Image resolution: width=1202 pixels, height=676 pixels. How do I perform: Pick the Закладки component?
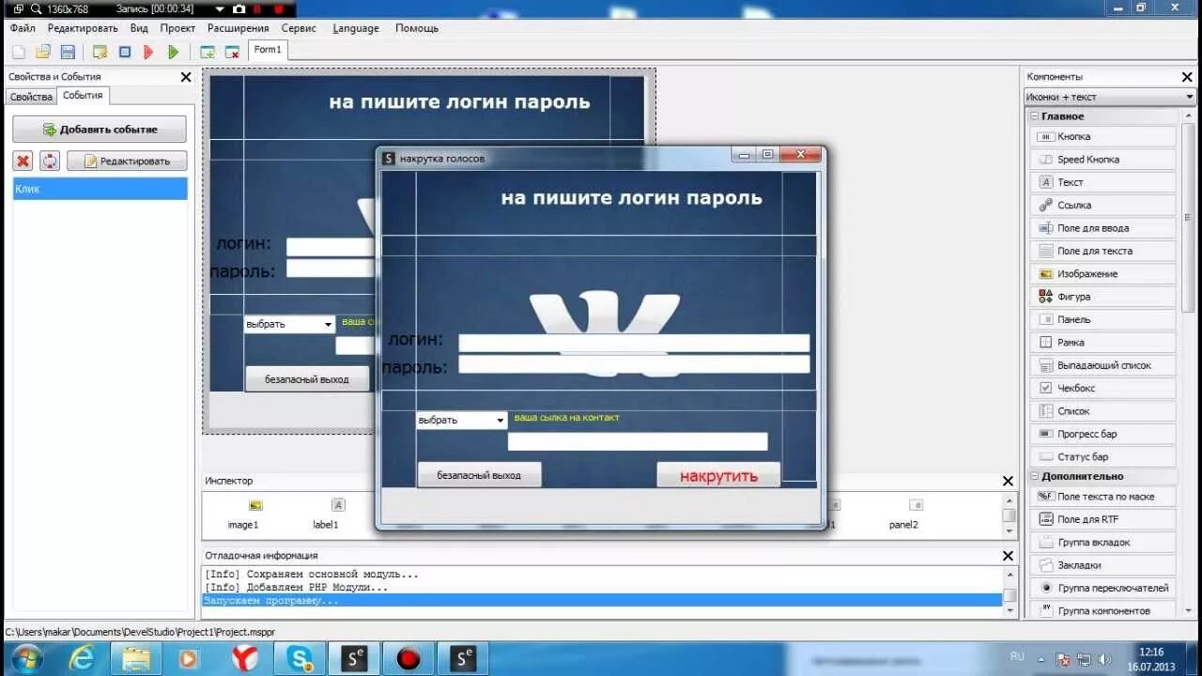coord(1103,565)
